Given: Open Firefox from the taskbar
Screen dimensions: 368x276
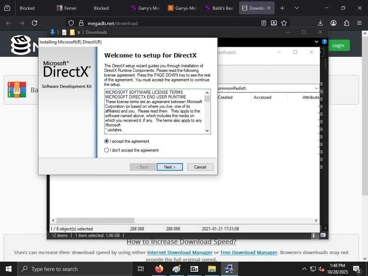Looking at the screenshot, I should pos(159,269).
